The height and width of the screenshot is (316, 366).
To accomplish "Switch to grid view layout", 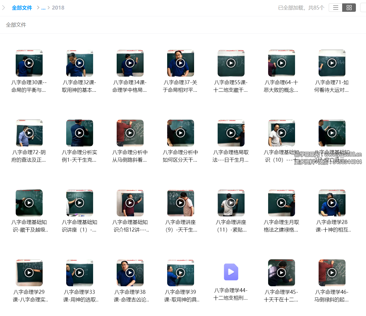I will (x=349, y=8).
